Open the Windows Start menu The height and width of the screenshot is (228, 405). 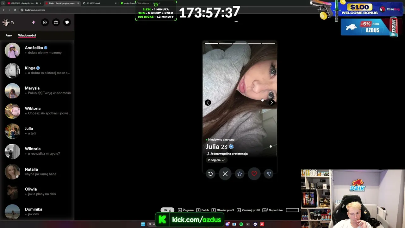[x=143, y=224]
